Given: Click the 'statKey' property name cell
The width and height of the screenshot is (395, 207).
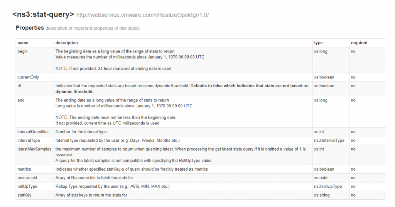Looking at the screenshot, I should (x=24, y=195).
